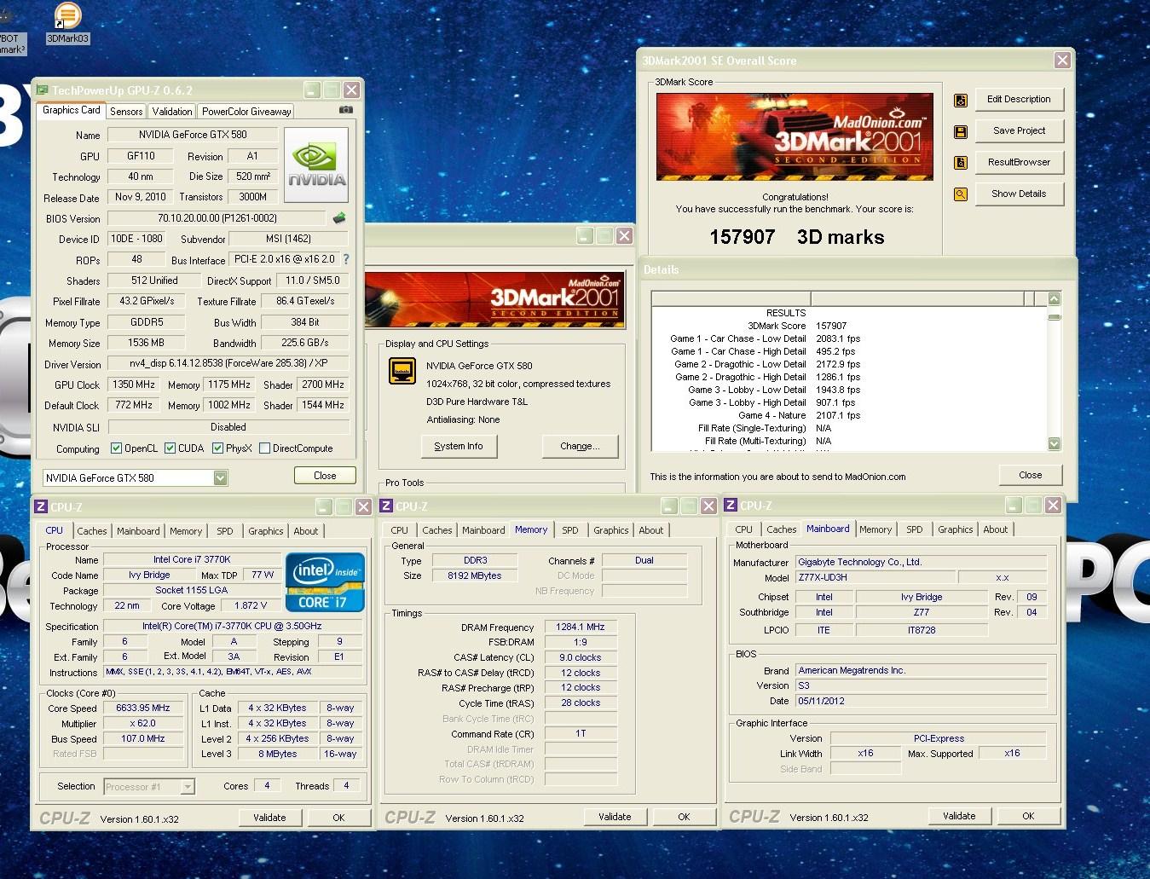Screen dimensions: 1150x879
Task: Switch to the Sensors tab in GPU-Z
Action: tap(126, 112)
